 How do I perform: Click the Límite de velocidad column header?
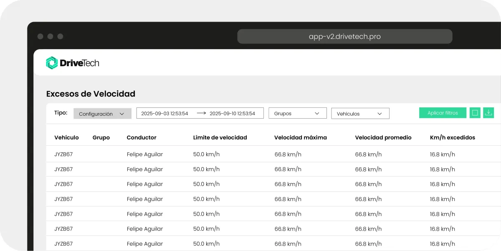tap(220, 137)
